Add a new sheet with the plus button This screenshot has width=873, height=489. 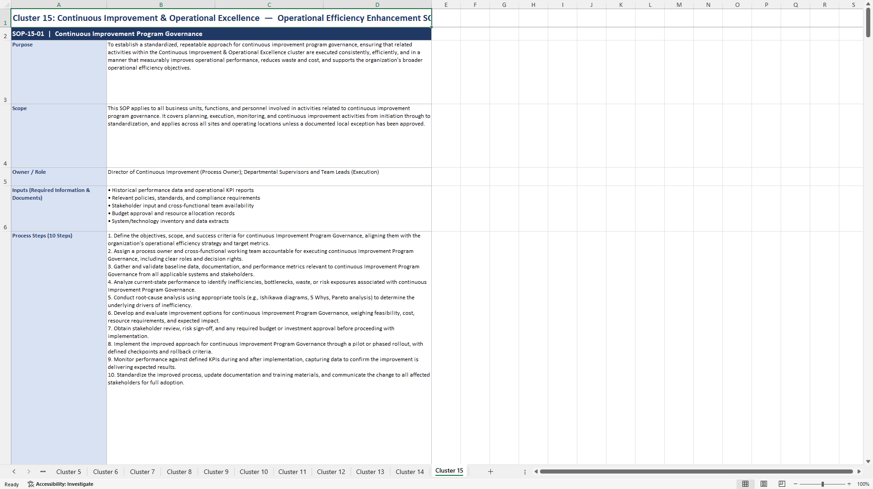pos(490,472)
